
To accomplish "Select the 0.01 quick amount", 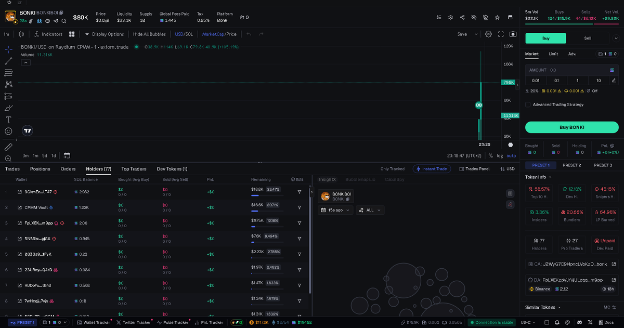I will tap(536, 80).
